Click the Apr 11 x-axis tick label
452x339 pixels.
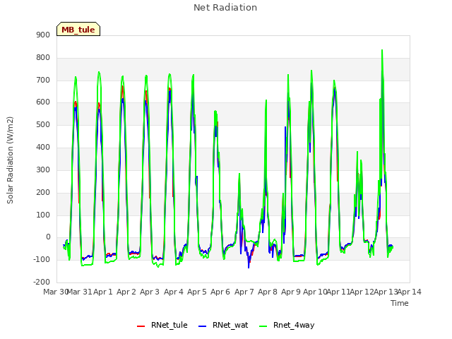(x=338, y=292)
